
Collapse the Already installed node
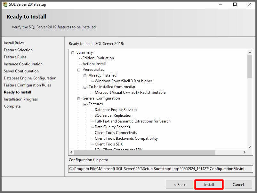85,75
